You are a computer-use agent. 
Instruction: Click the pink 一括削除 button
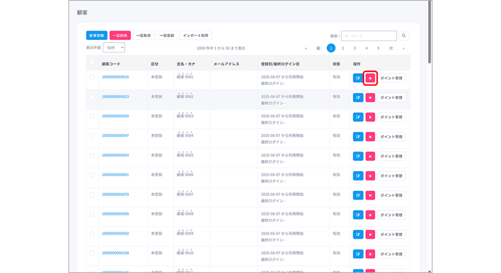(x=120, y=36)
